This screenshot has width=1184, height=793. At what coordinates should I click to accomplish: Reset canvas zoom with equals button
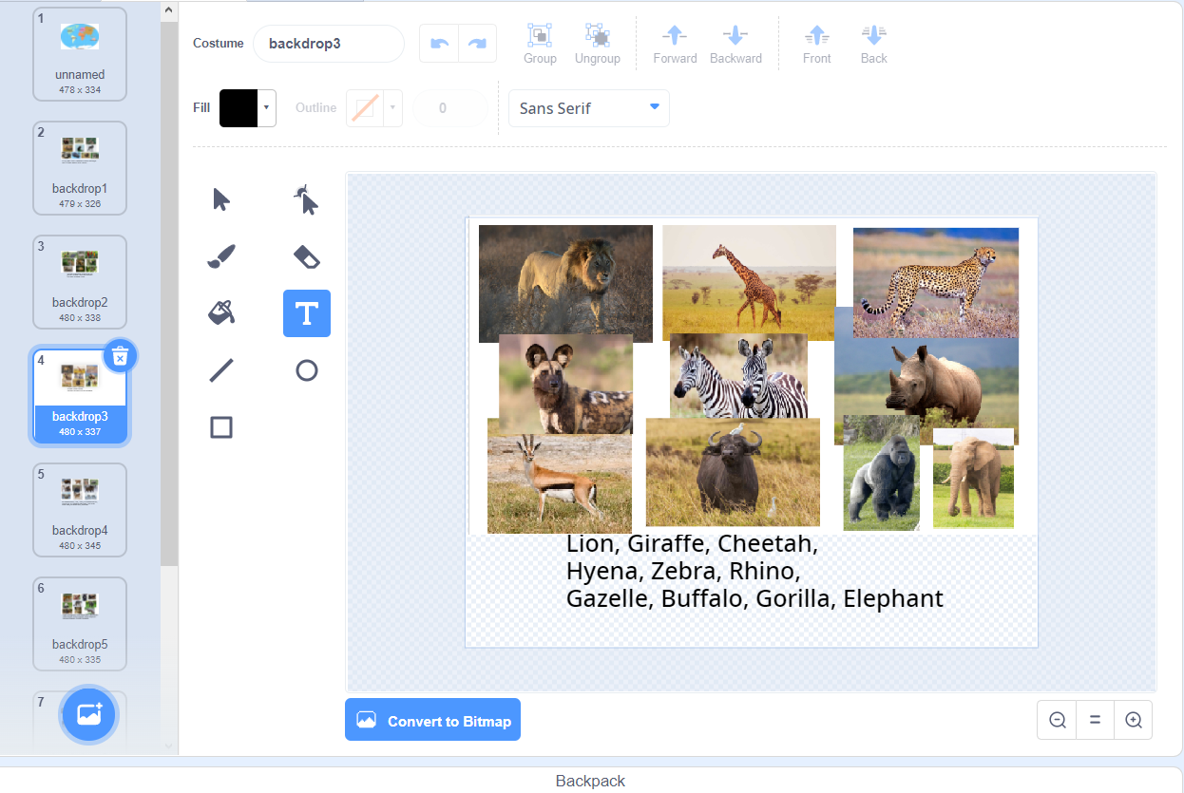pyautogui.click(x=1095, y=720)
